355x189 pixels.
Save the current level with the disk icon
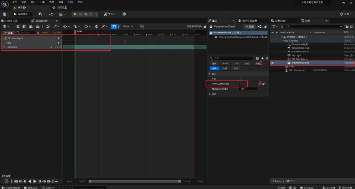point(4,14)
